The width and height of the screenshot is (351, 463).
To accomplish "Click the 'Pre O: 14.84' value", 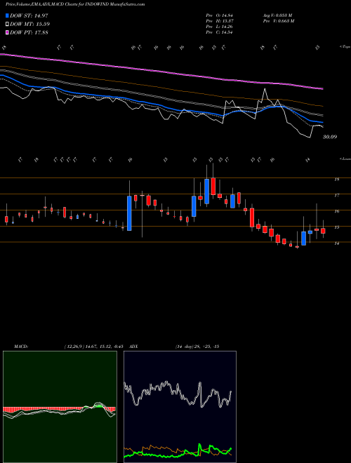I will pyautogui.click(x=218, y=15).
